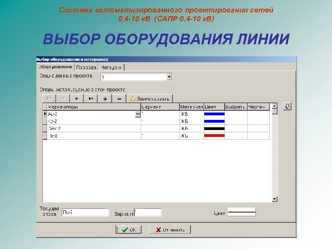Click the Вариант input field at bottom
The height and width of the screenshot is (249, 332).
point(148,213)
